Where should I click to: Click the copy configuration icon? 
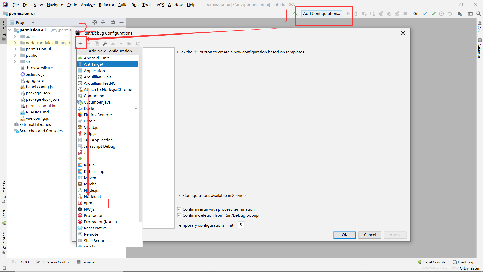point(97,44)
